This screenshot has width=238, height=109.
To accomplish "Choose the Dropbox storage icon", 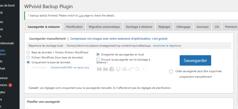I will (x=118, y=69).
